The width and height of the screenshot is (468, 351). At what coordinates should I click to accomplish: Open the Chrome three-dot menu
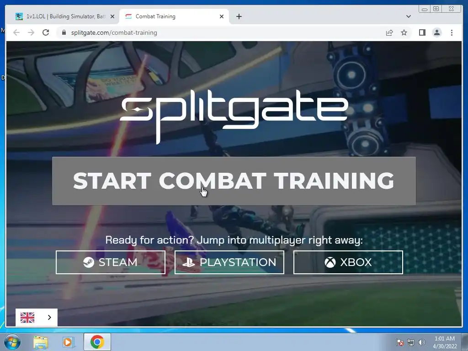coord(452,32)
